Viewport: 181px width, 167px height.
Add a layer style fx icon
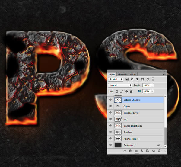130,151
